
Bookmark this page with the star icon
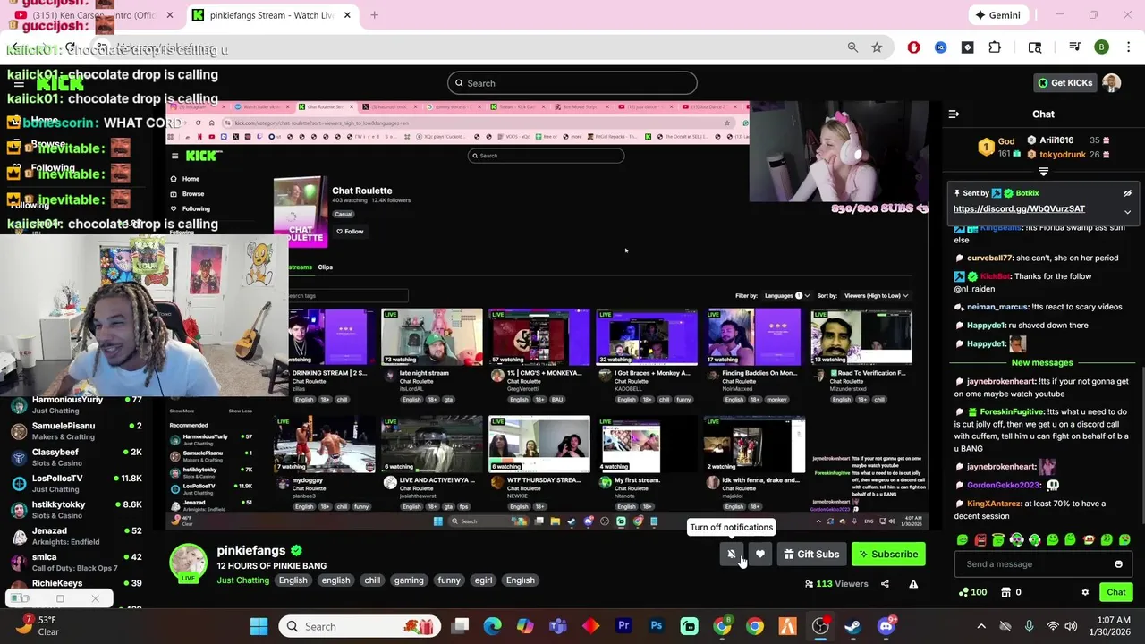pos(877,47)
